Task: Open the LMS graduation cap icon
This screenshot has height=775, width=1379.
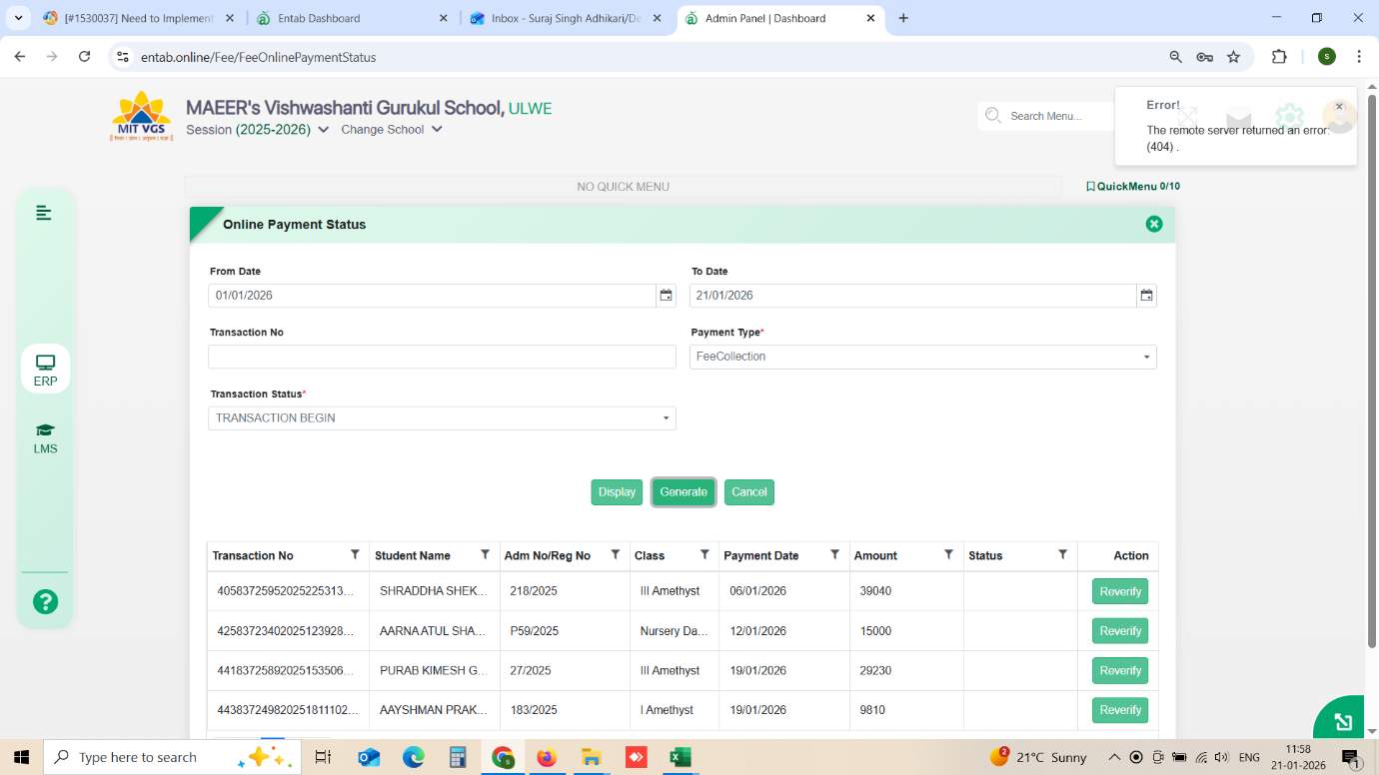Action: 45,437
